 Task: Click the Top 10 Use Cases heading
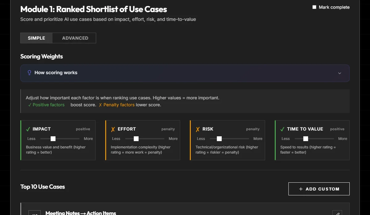[43, 187]
